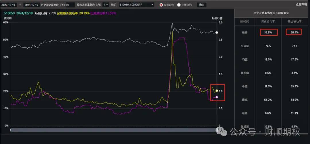Viewport: 310px width, 144px height.
Task: Click the yellow implied volatility endpoint dot
Action: point(217,90)
